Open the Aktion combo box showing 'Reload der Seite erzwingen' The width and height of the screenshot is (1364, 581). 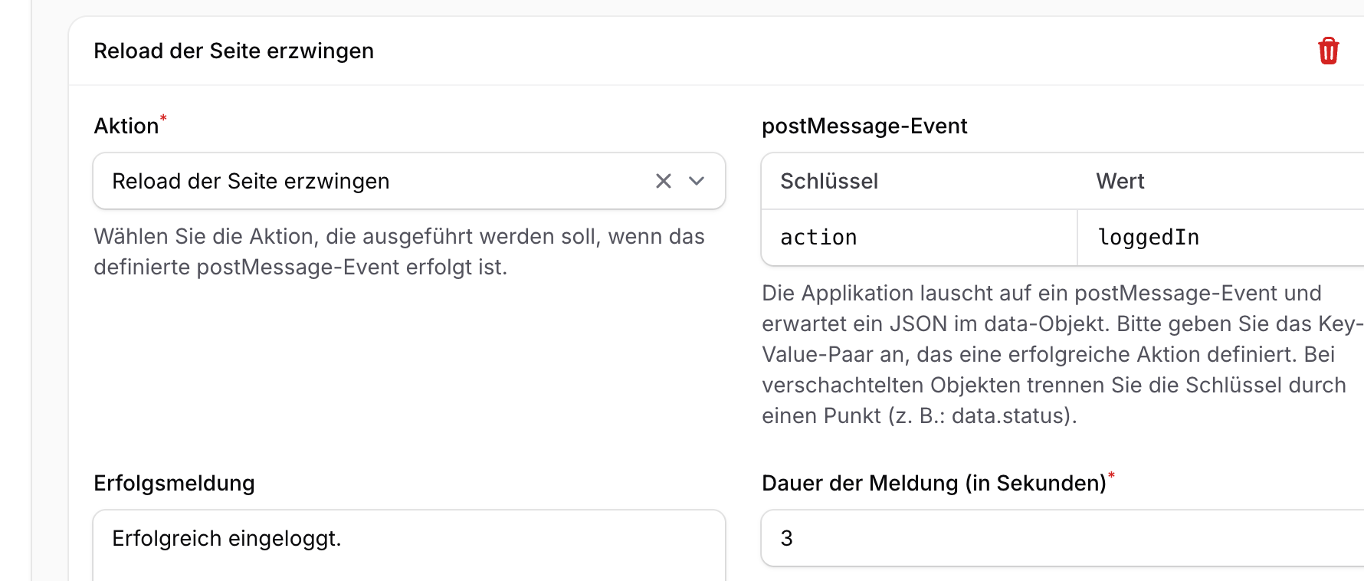tap(409, 181)
